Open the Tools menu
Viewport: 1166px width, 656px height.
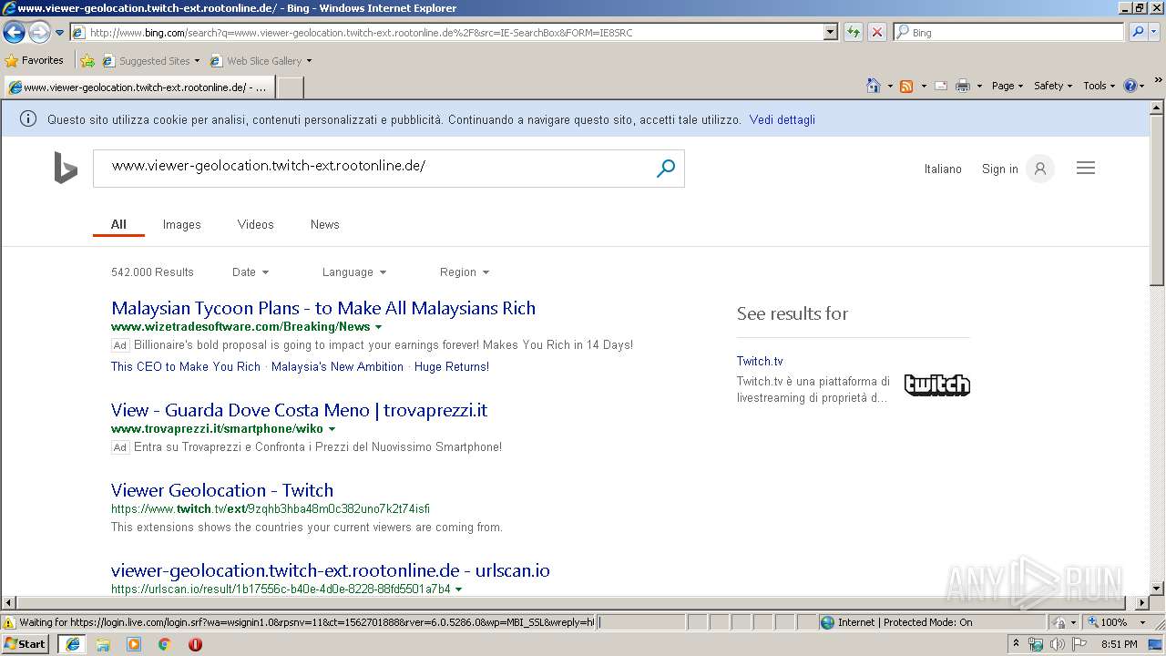click(1099, 86)
